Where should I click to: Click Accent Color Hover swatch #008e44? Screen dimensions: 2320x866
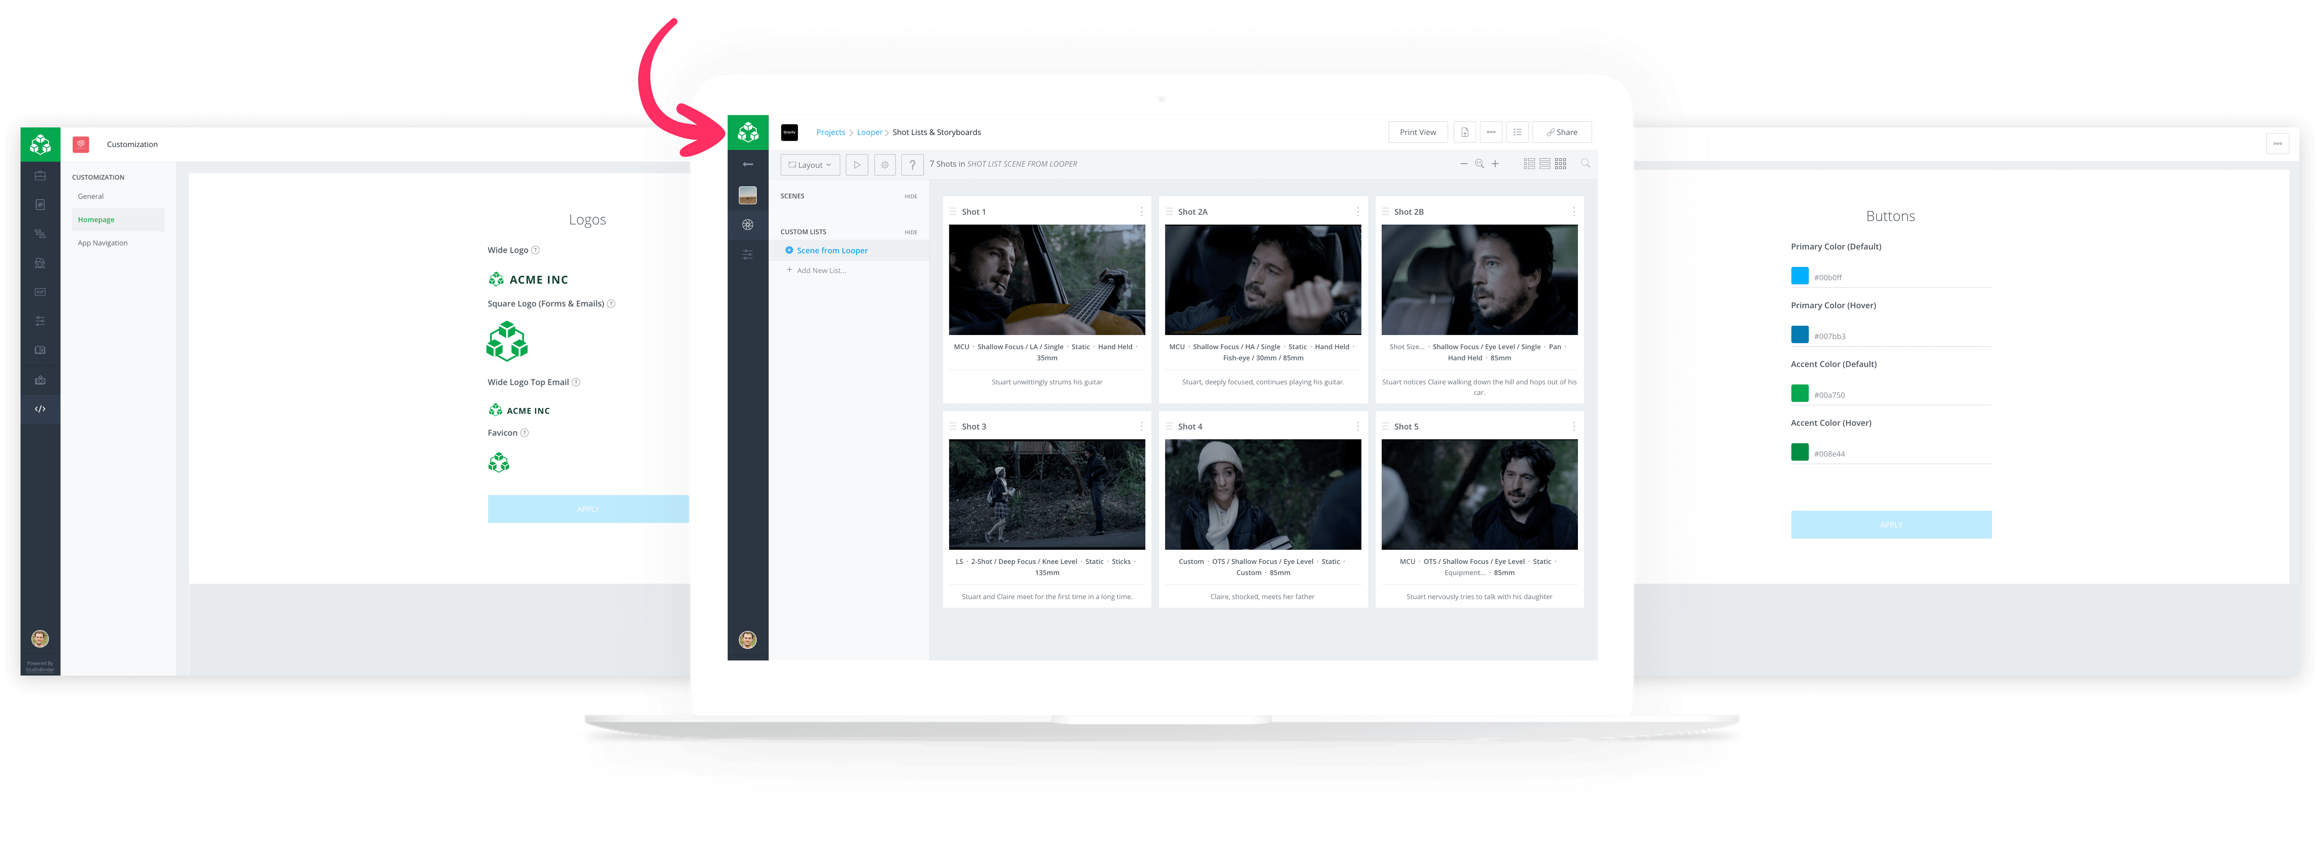pos(1800,452)
